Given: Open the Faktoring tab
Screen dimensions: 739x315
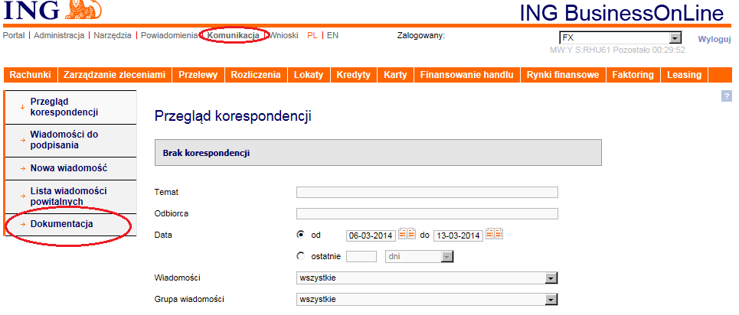Looking at the screenshot, I should [633, 75].
